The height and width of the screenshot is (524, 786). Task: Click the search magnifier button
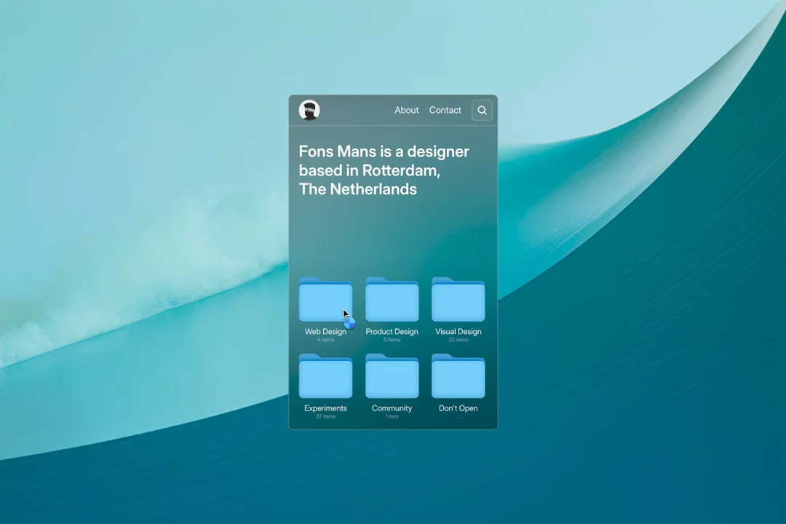(x=483, y=111)
